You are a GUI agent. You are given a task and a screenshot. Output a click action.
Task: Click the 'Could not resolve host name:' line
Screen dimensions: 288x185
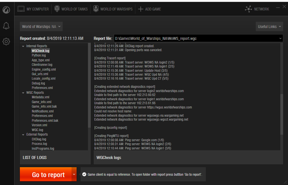tap(113, 111)
